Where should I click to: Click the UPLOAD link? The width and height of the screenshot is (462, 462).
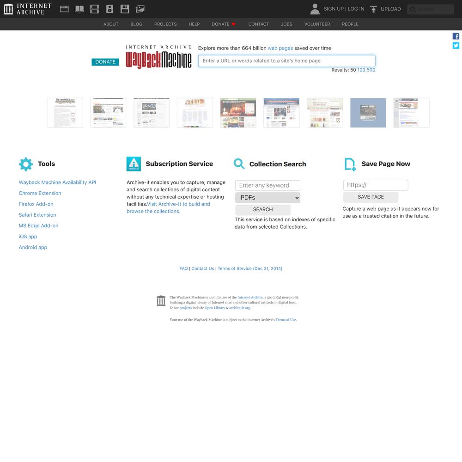click(x=391, y=9)
